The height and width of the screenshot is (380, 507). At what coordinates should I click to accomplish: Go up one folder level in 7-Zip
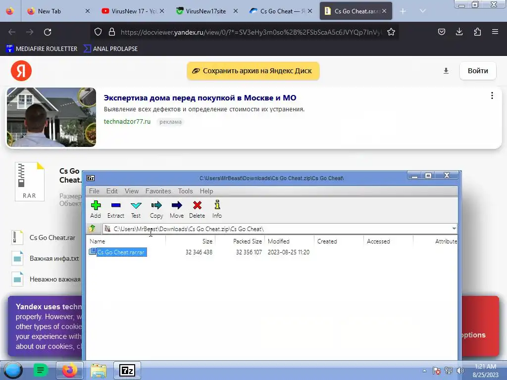pos(93,229)
